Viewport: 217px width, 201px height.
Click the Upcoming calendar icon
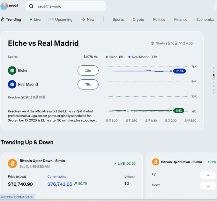click(x=51, y=19)
